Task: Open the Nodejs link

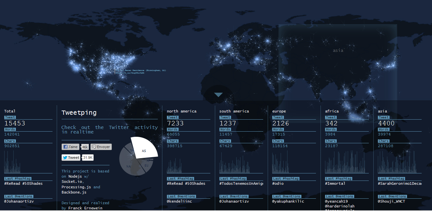Action: click(x=76, y=177)
